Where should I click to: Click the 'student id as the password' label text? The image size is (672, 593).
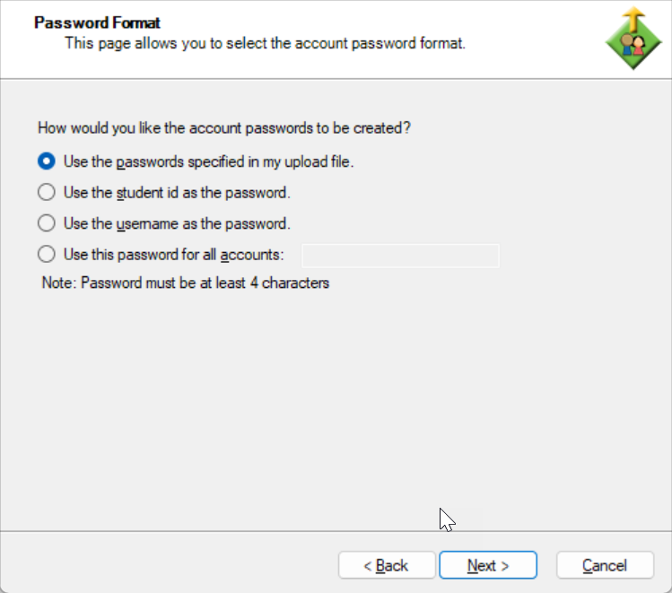pyautogui.click(x=177, y=193)
